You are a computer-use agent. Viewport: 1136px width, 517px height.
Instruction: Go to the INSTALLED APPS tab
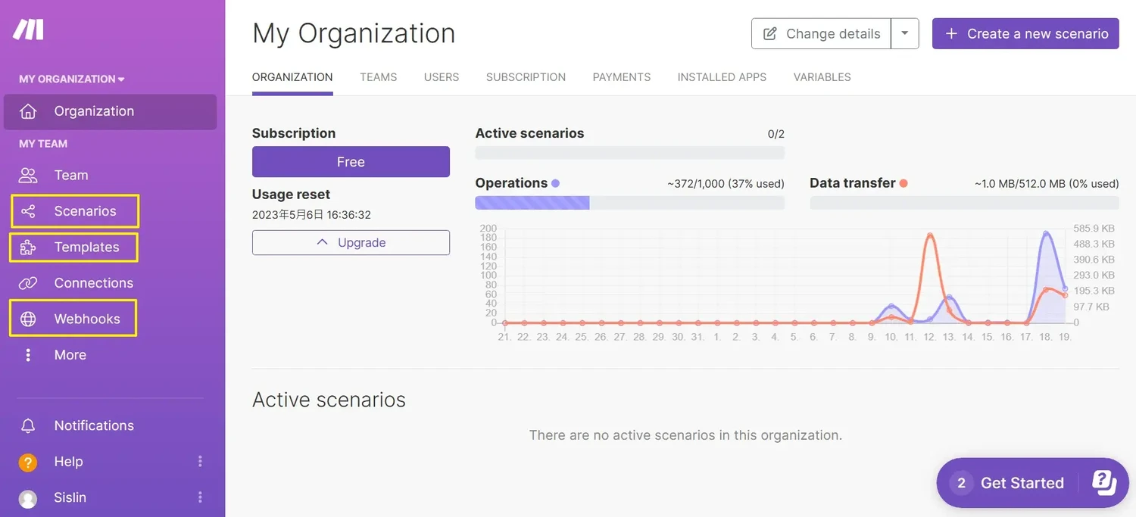722,77
